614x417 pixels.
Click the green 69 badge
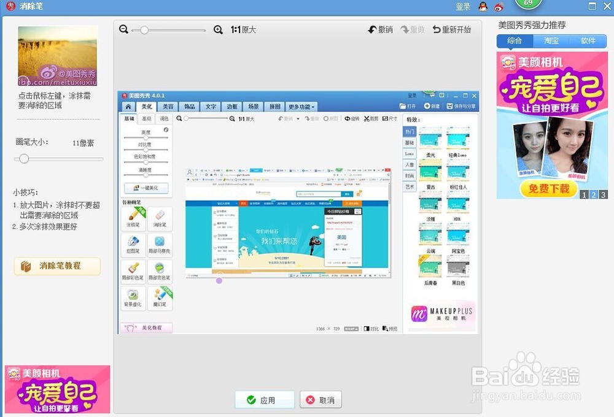528,3
